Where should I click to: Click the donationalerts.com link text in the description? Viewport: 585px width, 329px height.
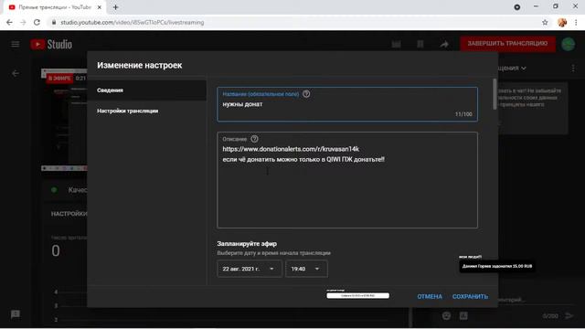pos(291,149)
